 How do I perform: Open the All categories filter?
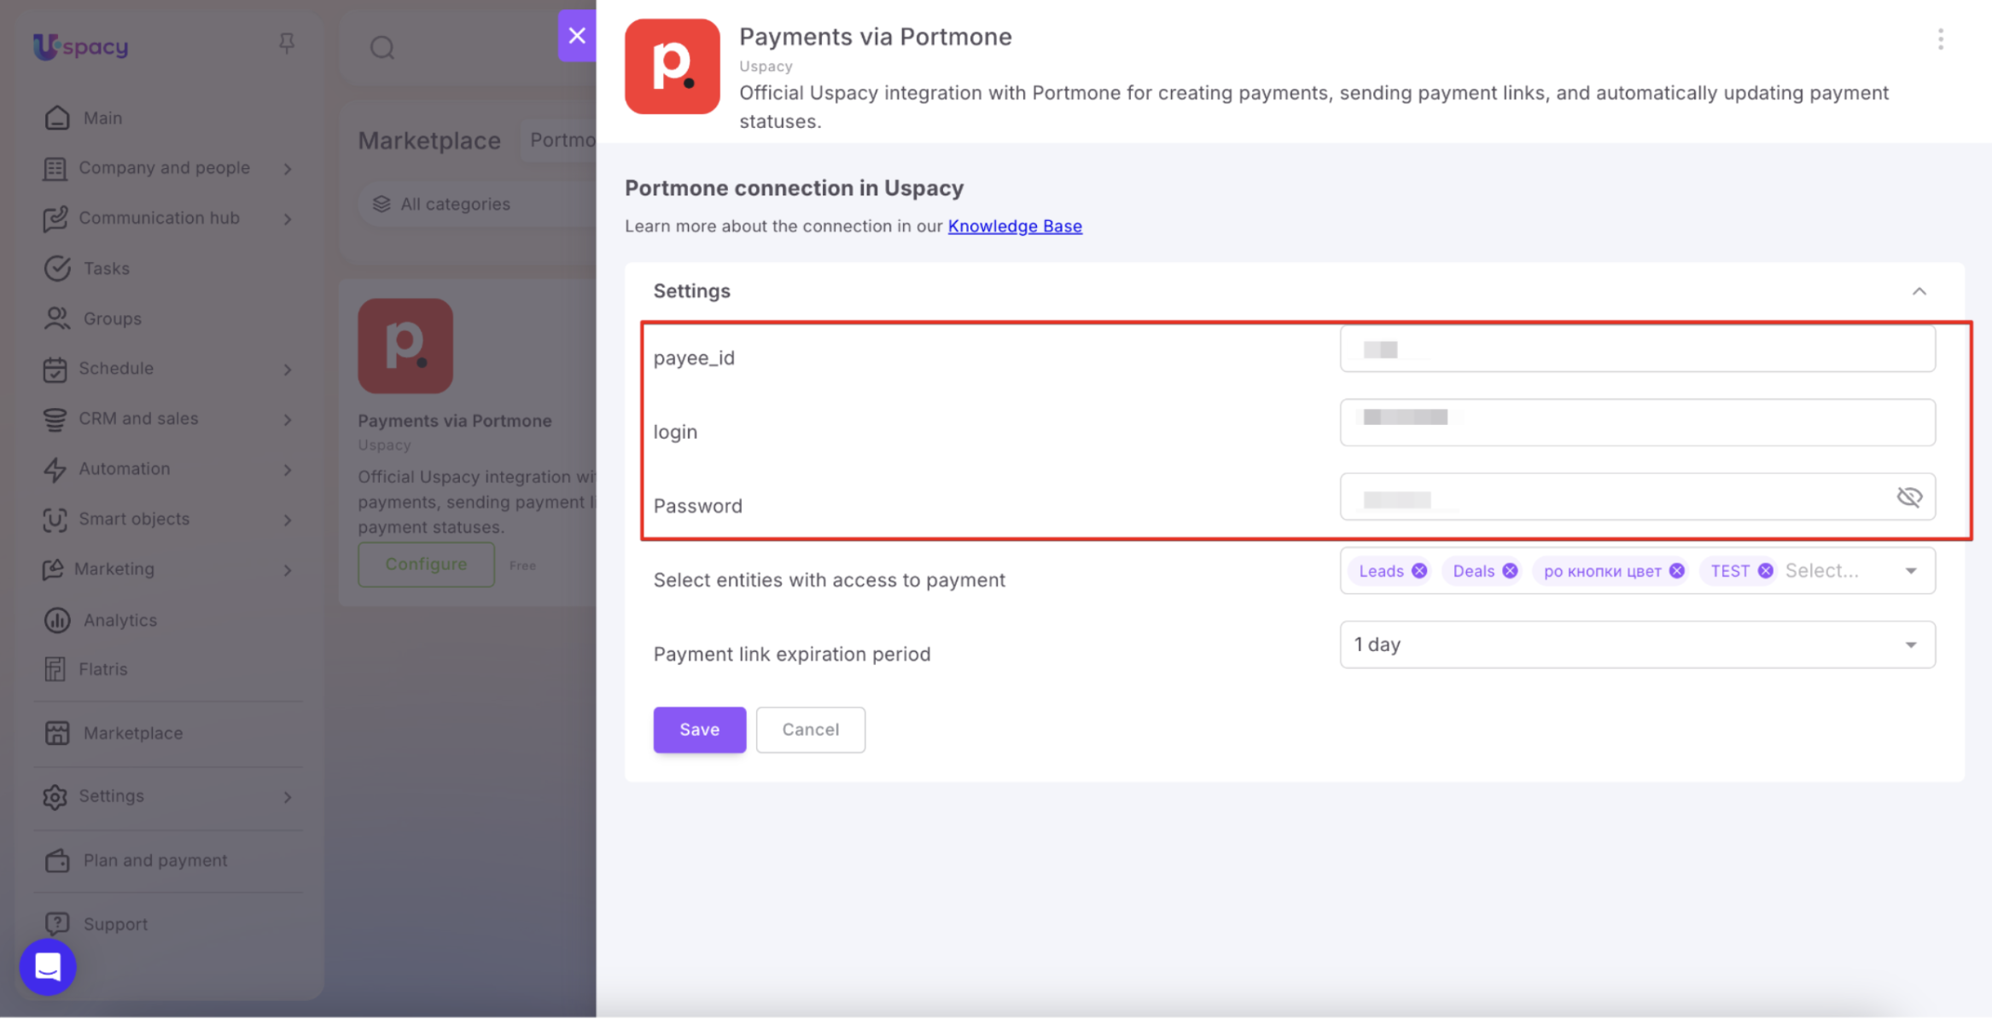tap(476, 204)
